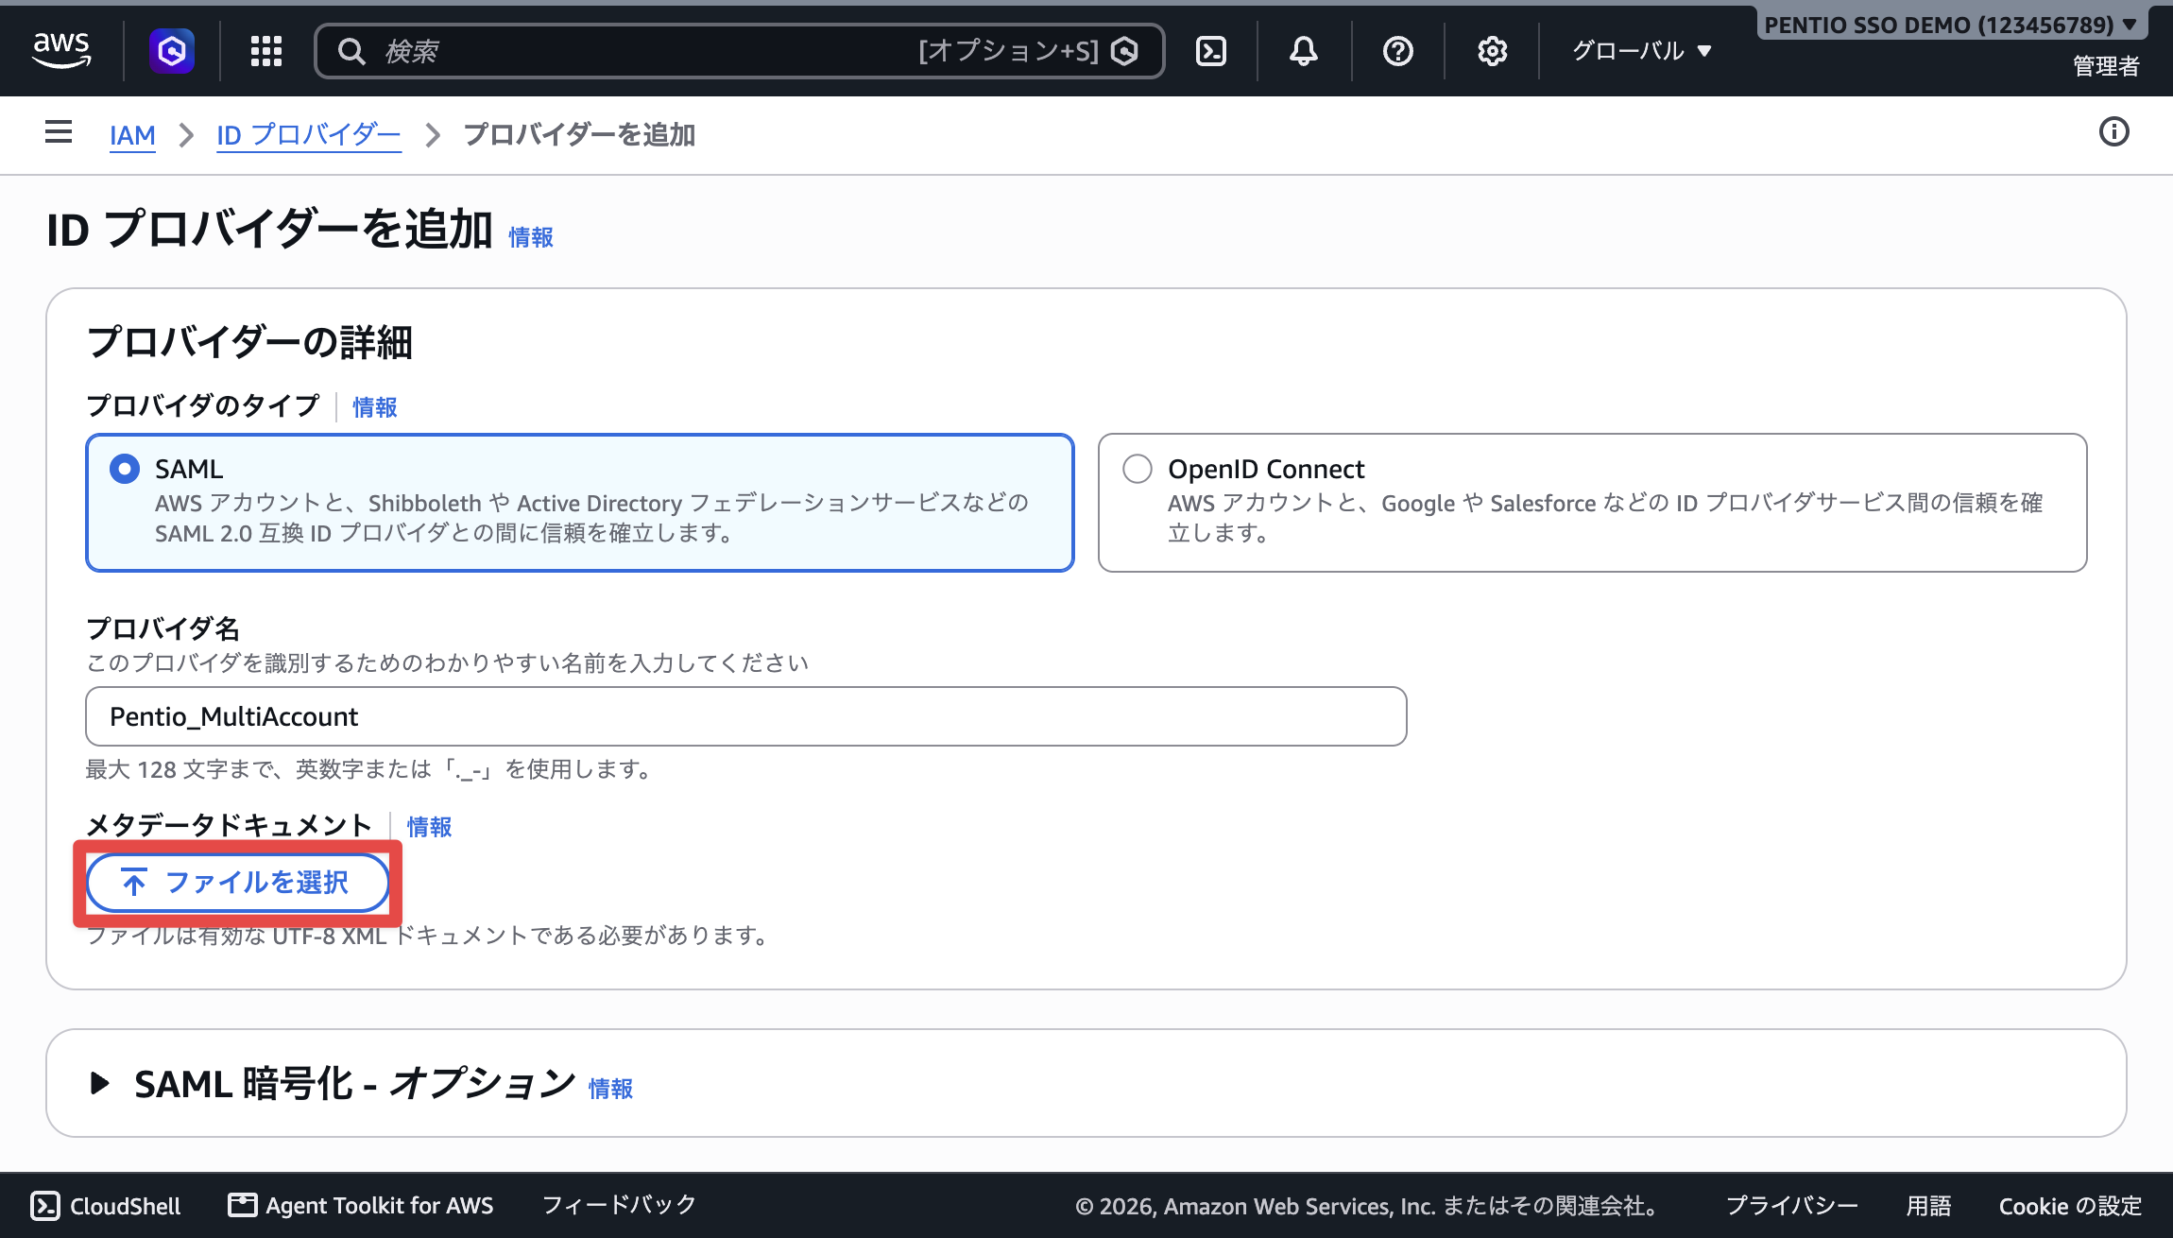Click the CloudShell icon in footer
Screen dimensions: 2173x1238
point(45,1206)
